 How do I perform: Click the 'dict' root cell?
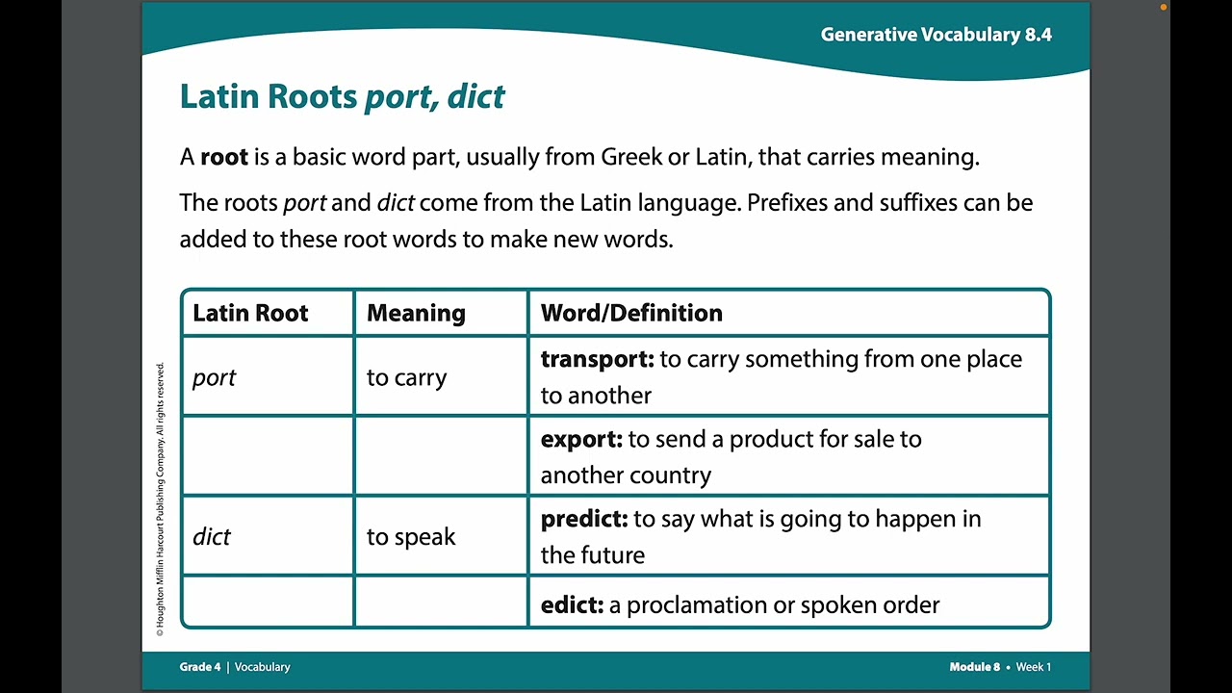point(268,536)
